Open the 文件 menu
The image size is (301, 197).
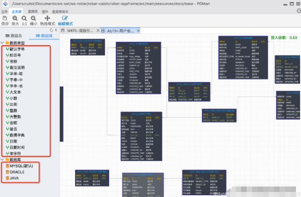5,12
